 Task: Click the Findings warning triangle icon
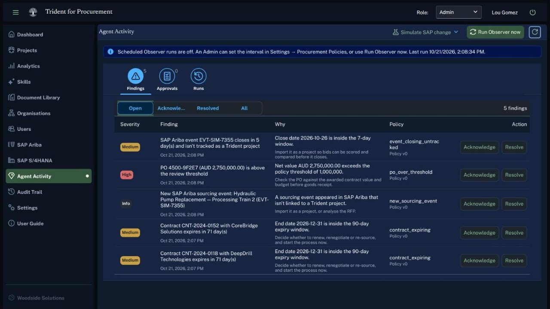[135, 76]
